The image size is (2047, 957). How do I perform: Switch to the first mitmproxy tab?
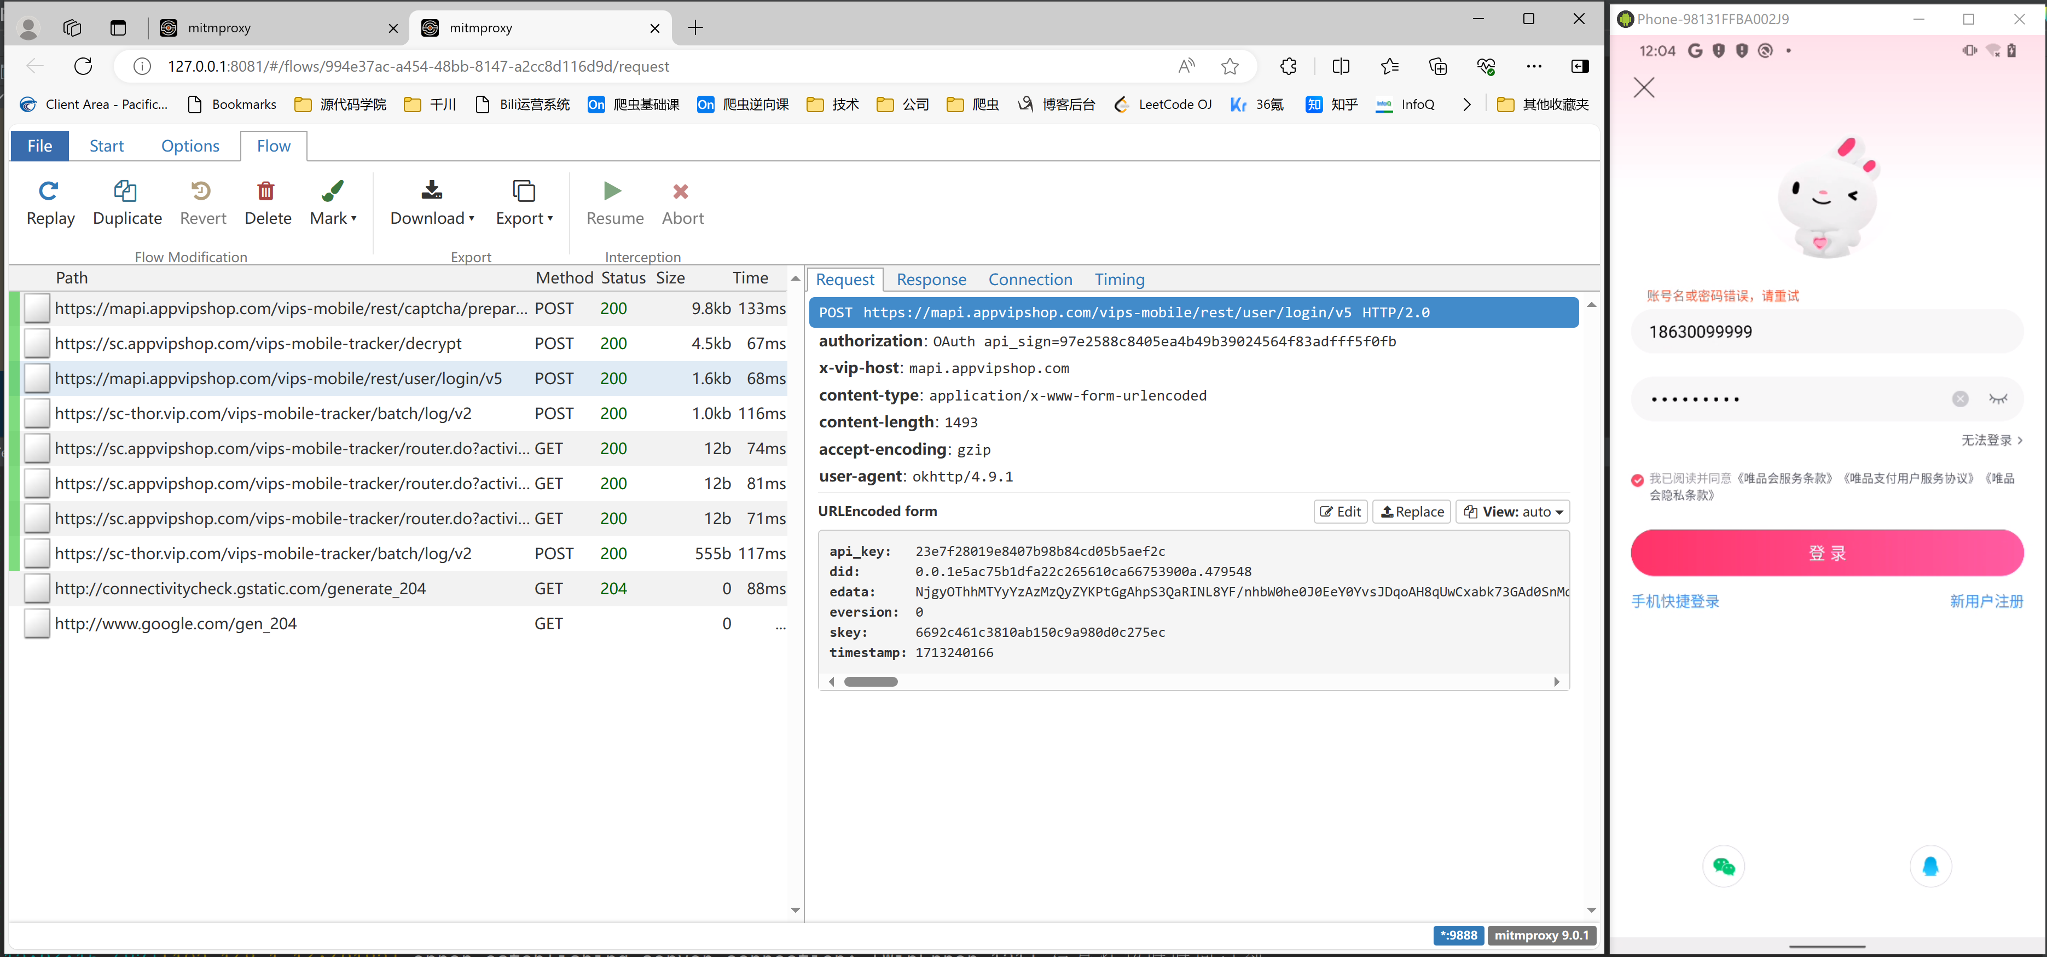[x=278, y=28]
